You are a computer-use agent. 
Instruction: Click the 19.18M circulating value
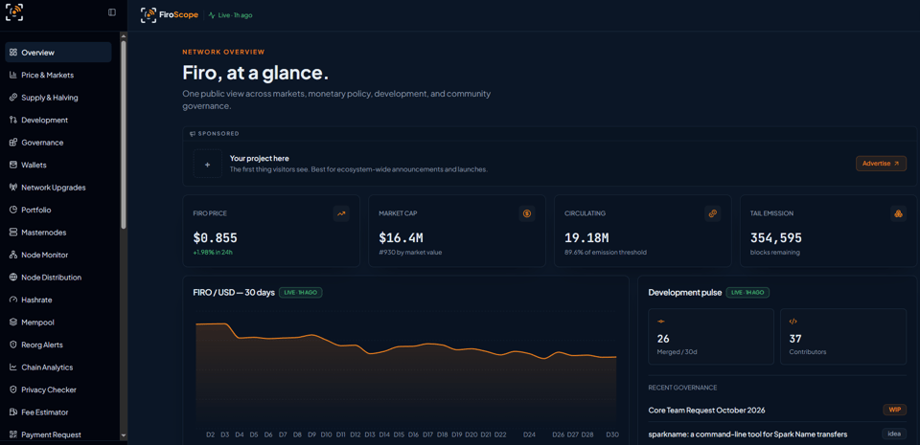(x=586, y=237)
